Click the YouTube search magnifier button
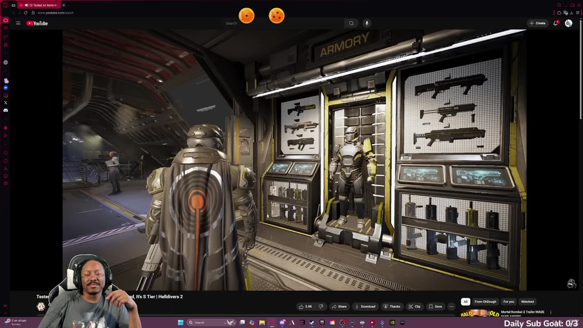Screen dimensions: 583x328 click(x=351, y=23)
